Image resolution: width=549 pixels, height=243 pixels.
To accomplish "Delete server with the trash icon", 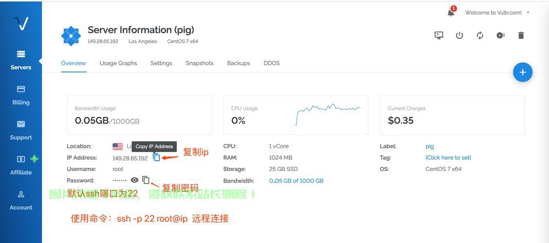I will tap(521, 35).
